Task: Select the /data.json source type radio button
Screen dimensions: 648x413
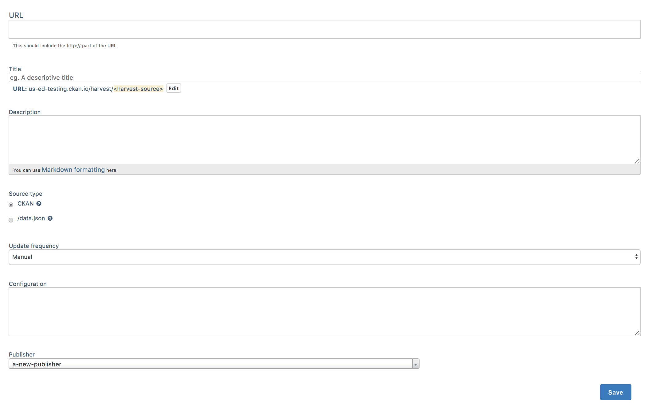Action: [11, 220]
